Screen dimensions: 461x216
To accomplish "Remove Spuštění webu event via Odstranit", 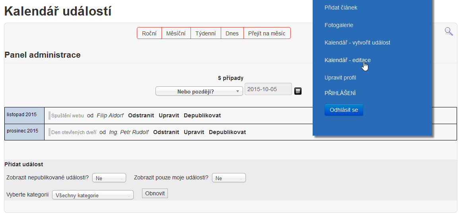I will click(x=141, y=115).
